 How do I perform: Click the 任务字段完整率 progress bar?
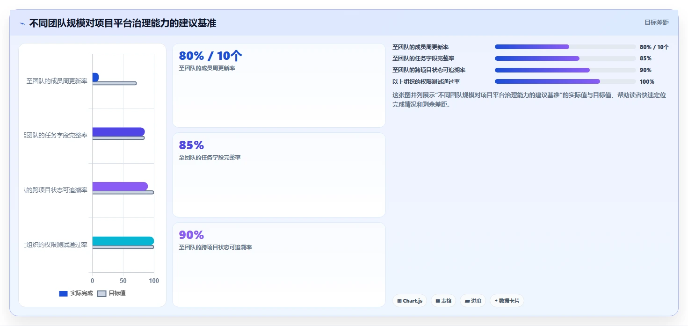click(565, 58)
